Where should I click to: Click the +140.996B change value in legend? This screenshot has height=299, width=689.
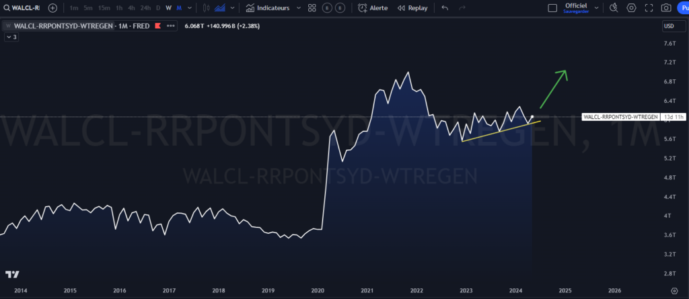220,26
